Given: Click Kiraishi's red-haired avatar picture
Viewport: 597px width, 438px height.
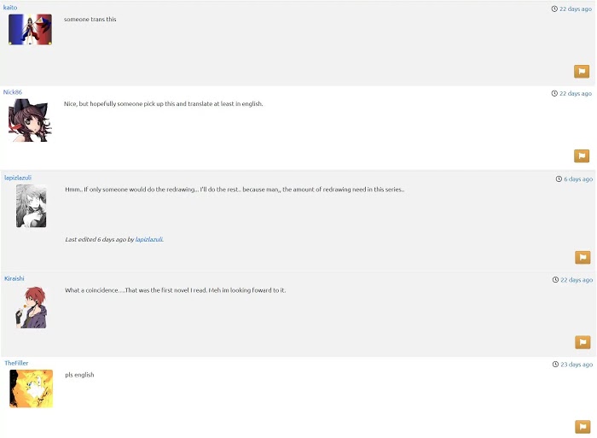Looking at the screenshot, I should pos(31,307).
